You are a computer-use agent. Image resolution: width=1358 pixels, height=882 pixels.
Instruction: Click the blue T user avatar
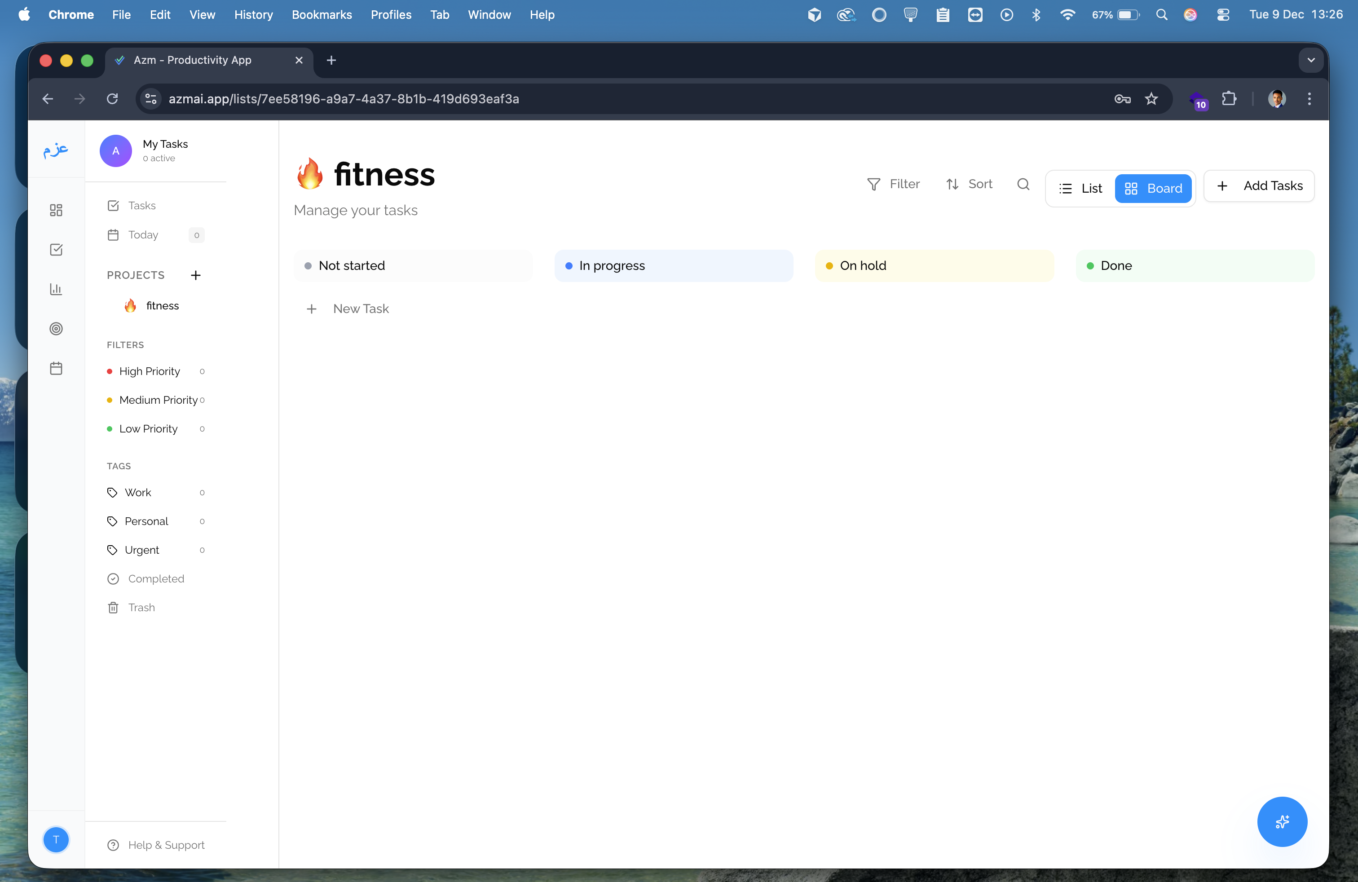(x=56, y=839)
